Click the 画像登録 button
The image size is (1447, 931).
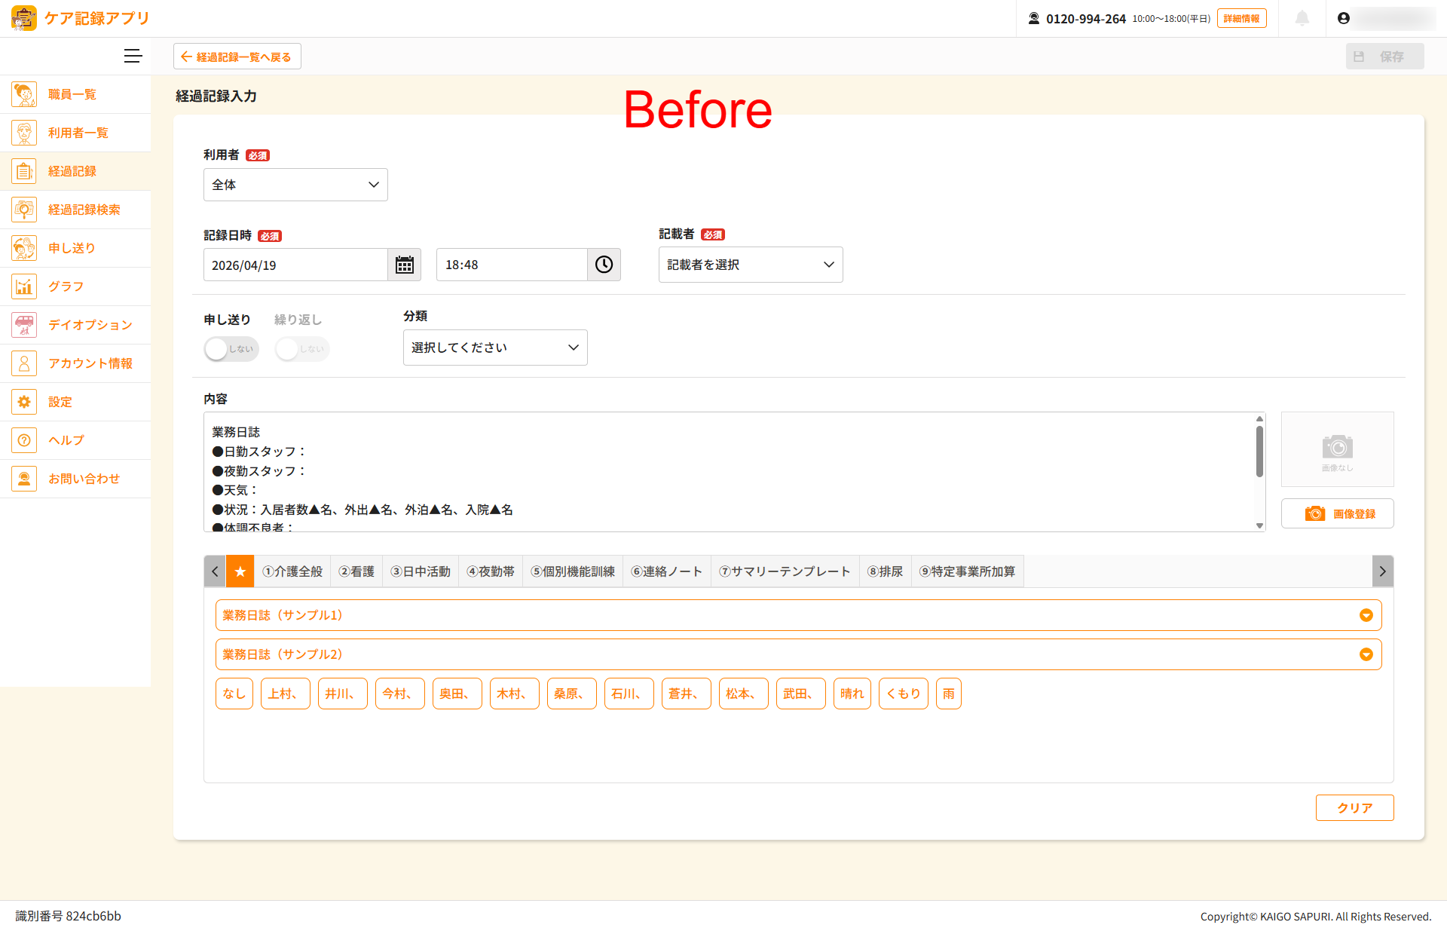tap(1337, 513)
